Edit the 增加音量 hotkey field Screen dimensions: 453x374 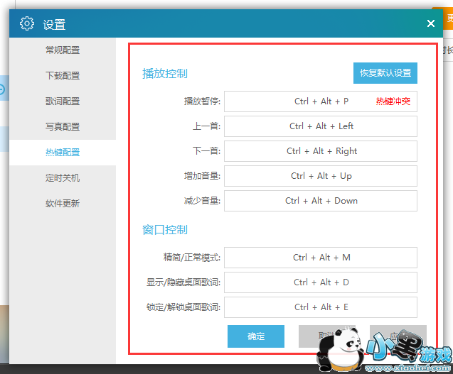point(321,176)
